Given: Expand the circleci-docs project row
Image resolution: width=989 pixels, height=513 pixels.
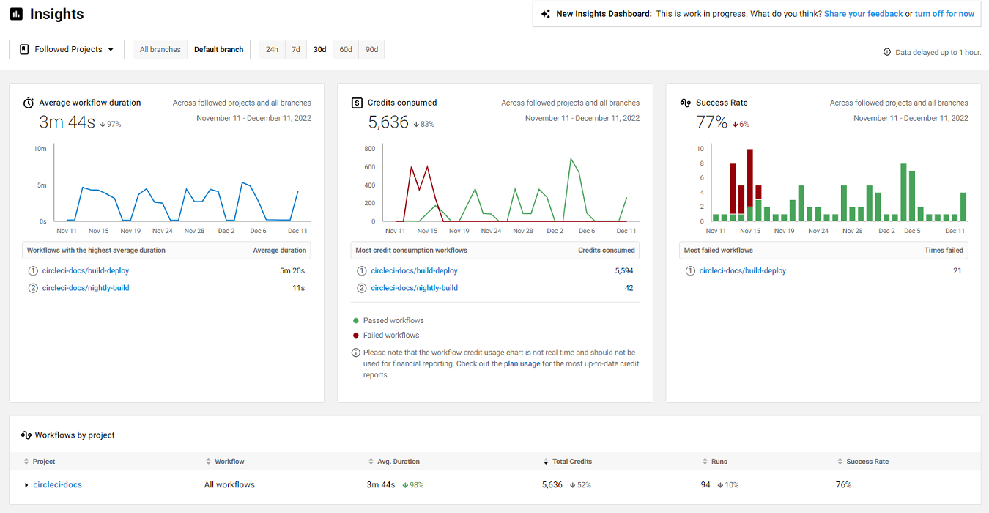Looking at the screenshot, I should click(27, 484).
